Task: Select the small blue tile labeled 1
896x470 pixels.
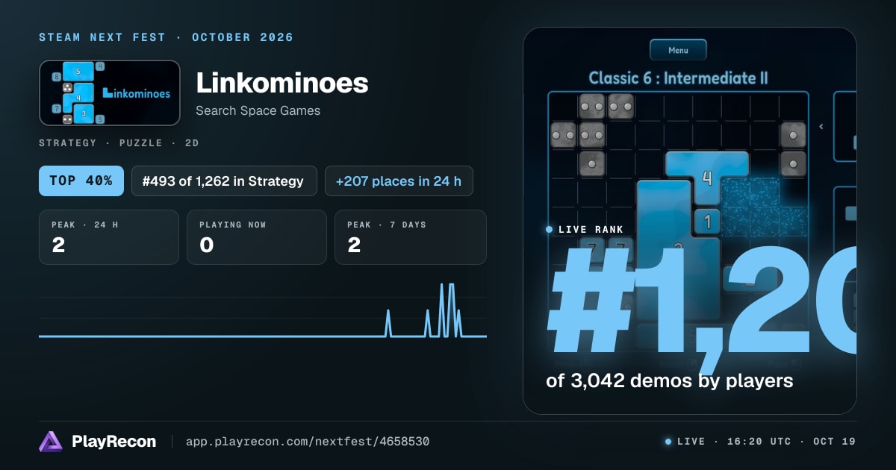Action: (x=707, y=221)
